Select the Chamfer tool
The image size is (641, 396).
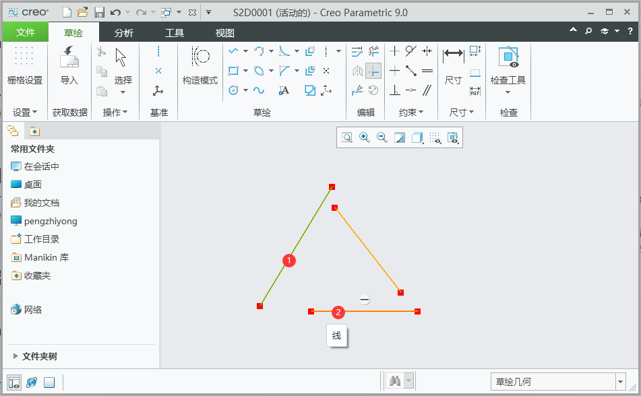pyautogui.click(x=284, y=71)
